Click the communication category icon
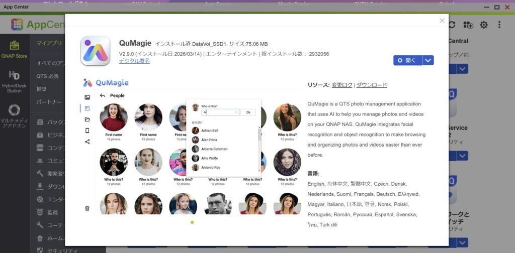The height and width of the screenshot is (253, 515). coord(40,161)
